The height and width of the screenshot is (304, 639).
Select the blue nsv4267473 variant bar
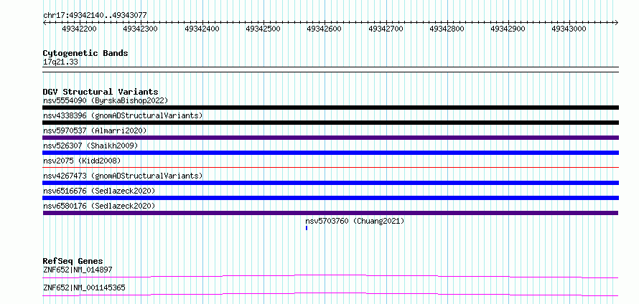pos(330,183)
